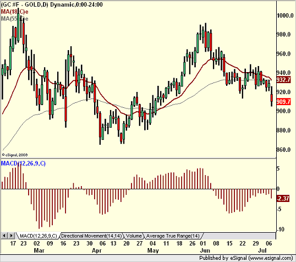Image resolution: width=296 pixels, height=262 pixels.
Task: Click the 960.0 price axis label
Action: point(283,54)
